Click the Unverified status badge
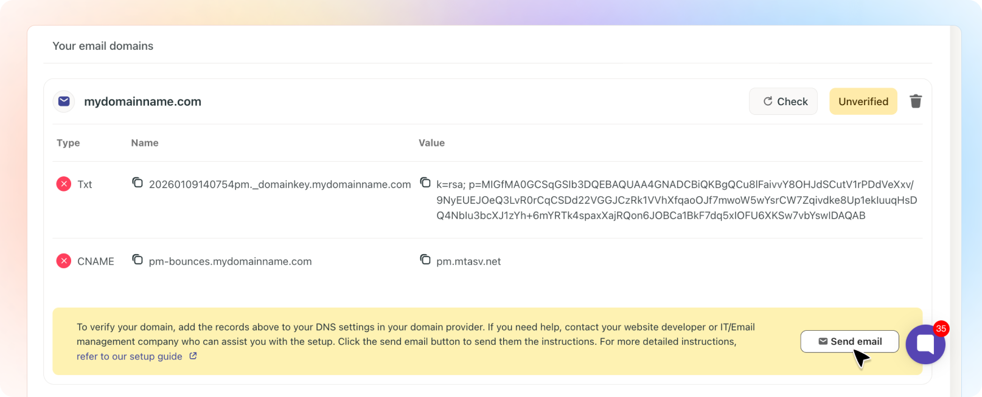 tap(863, 102)
